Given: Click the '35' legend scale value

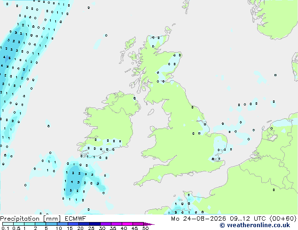Looking at the screenshot, I should pyautogui.click(x=113, y=228).
